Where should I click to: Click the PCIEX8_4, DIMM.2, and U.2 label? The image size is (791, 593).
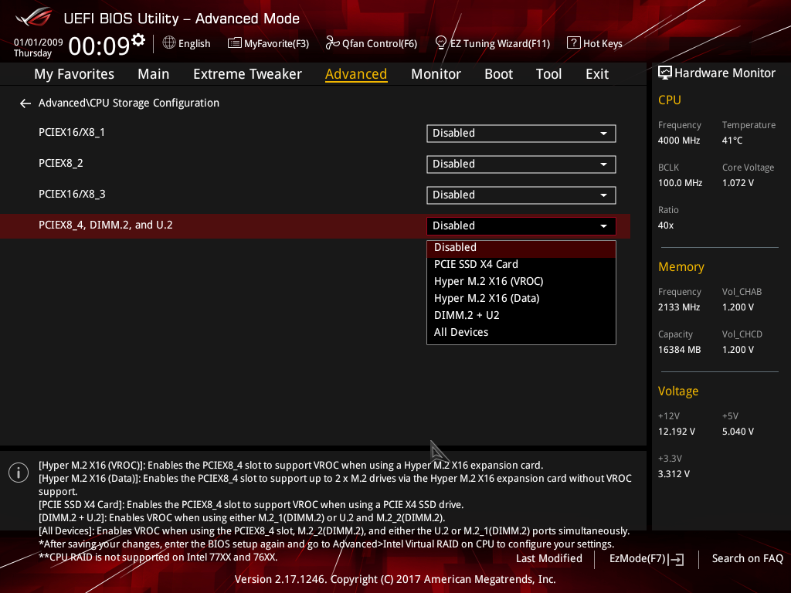pos(105,225)
